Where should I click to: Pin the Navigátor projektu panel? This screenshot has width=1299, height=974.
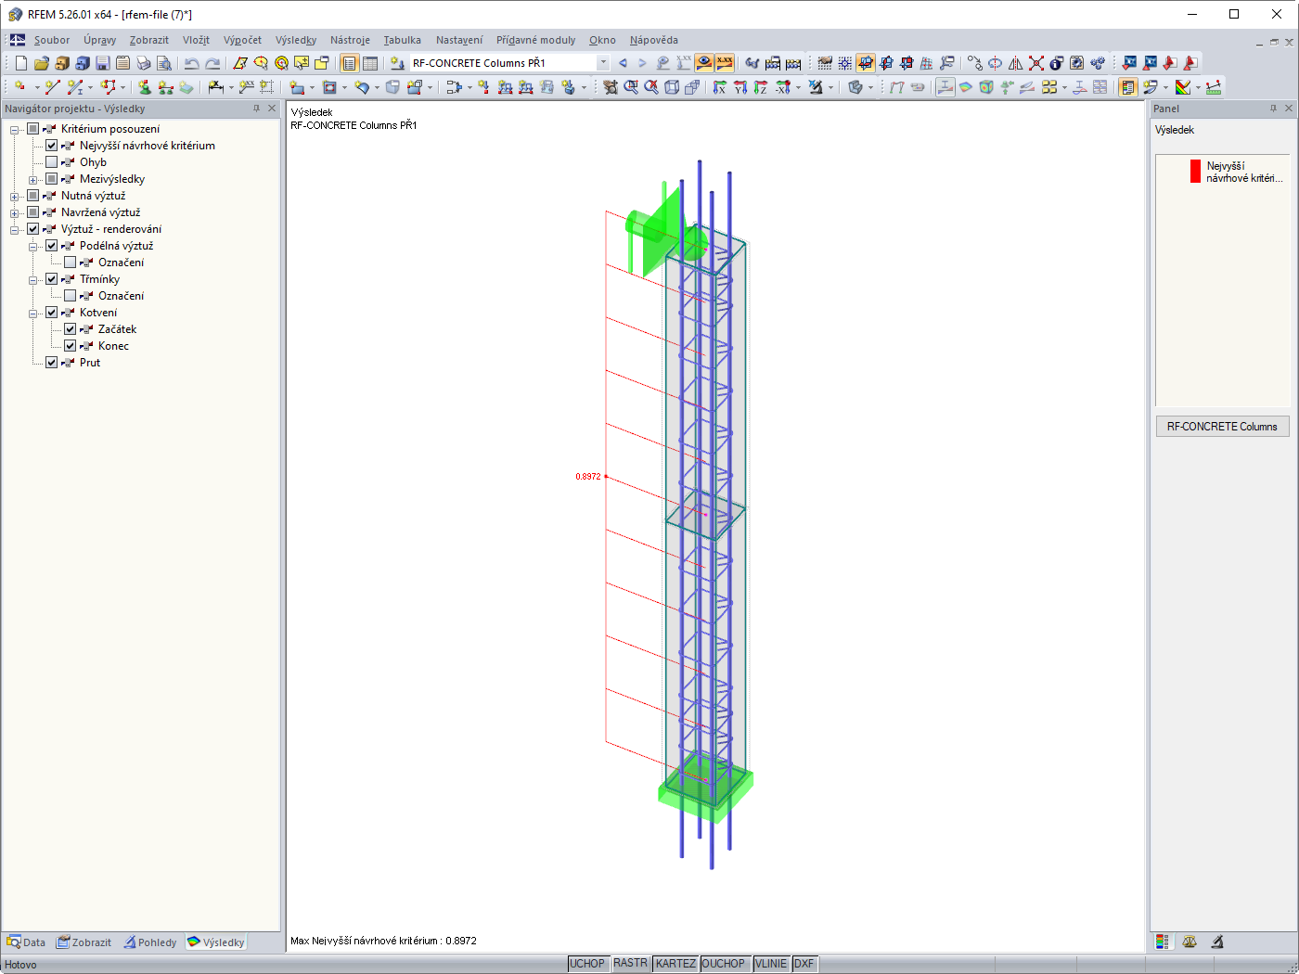click(x=257, y=109)
